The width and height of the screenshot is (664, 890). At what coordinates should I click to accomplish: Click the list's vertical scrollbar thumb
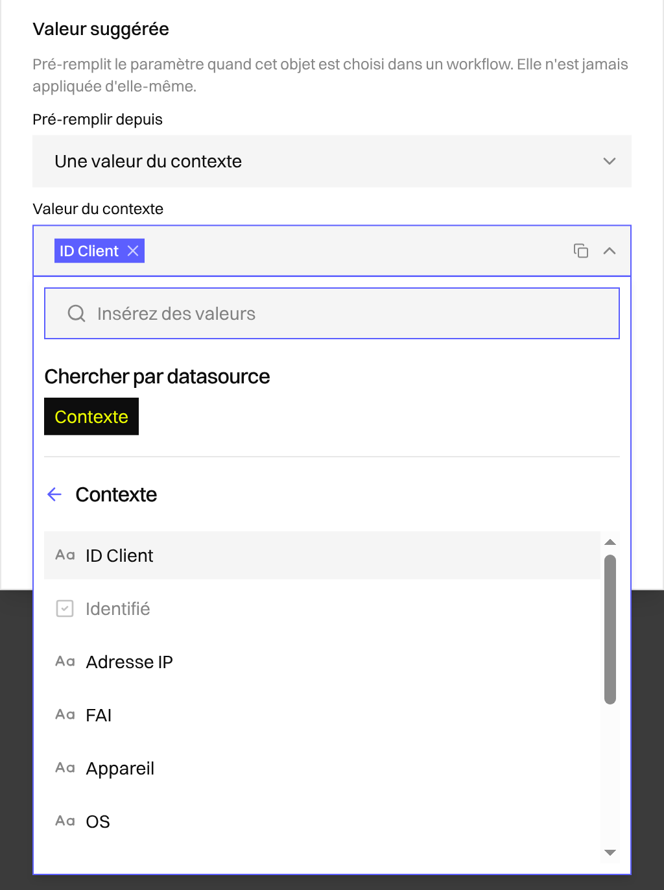[610, 629]
